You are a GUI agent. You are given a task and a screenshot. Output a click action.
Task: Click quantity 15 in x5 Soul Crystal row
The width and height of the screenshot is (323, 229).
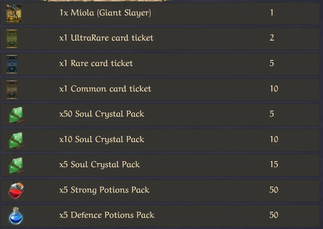274,164
